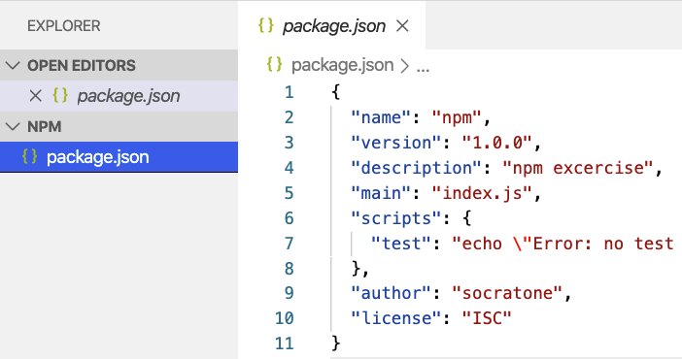Screen dimensions: 682x359
Task: Click line number 1 in the gutter
Action: pyautogui.click(x=290, y=92)
